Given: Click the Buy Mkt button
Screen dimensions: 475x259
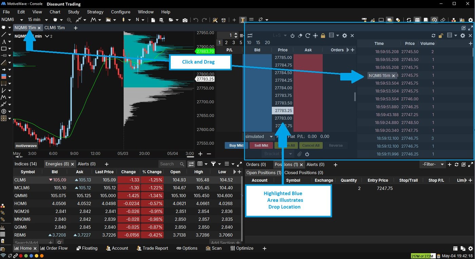Looking at the screenshot, I should 236,146.
